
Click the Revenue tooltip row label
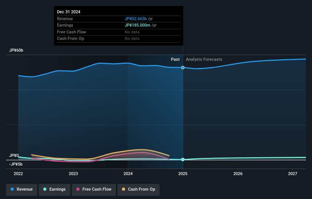tap(65, 19)
